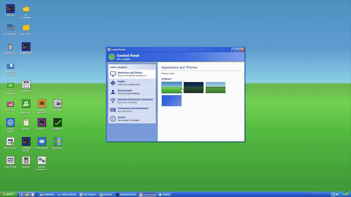The width and height of the screenshot is (351, 197).
Task: Select the dark night wallpaper thumbnail
Action: 193,87
